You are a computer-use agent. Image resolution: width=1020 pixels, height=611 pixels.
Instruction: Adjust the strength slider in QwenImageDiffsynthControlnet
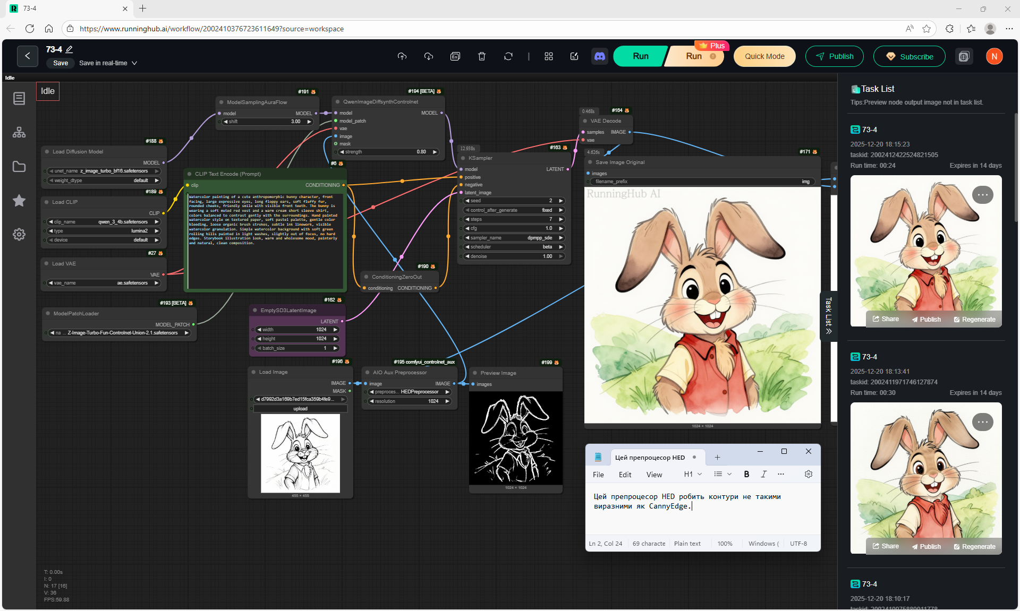tap(389, 152)
